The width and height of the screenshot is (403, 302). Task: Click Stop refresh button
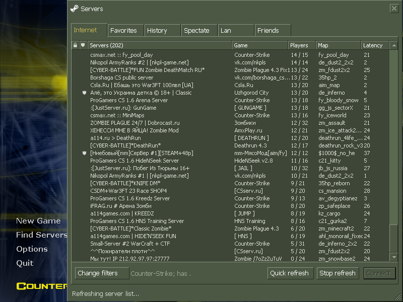coord(339,273)
